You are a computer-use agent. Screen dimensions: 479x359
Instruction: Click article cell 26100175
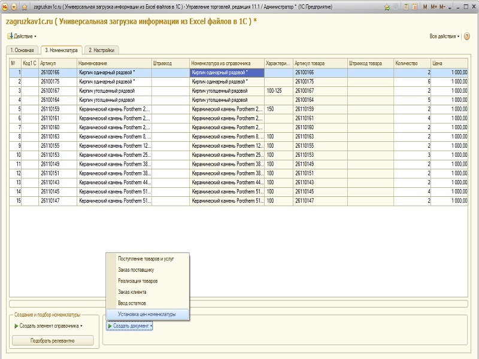point(57,82)
